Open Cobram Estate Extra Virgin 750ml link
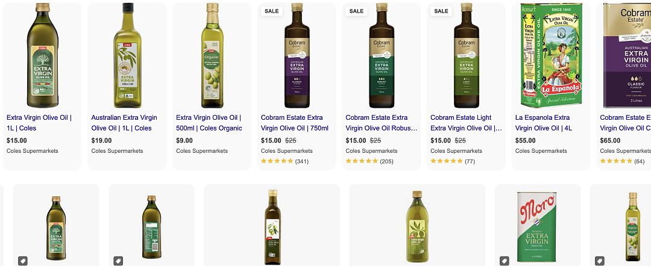Screen dimensions: 651x266 tap(295, 123)
